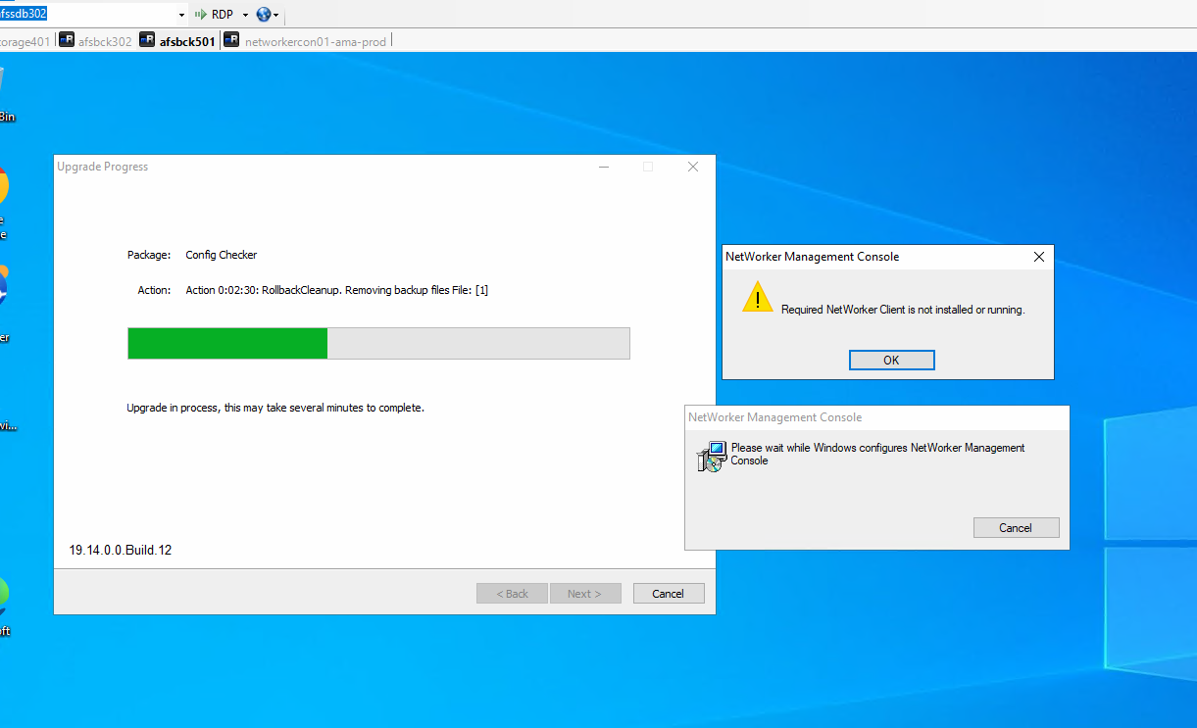Viewport: 1197px width, 728px height.
Task: Cancel the Upgrade Progress wizard
Action: coord(668,593)
